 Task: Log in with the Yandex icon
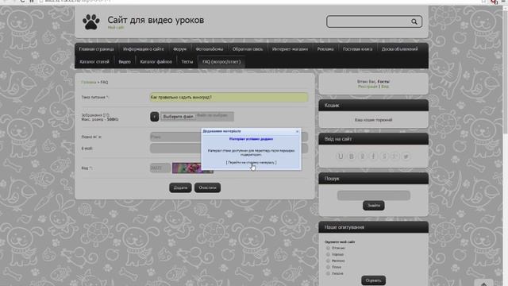384,157
